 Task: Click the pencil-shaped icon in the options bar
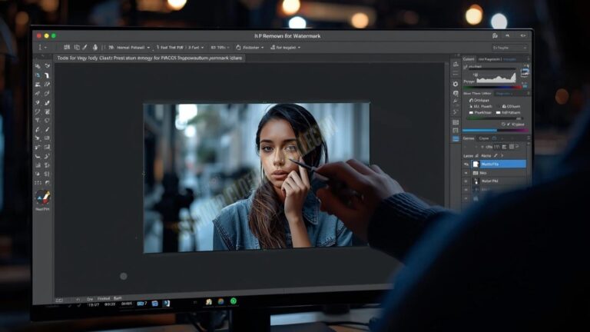[x=85, y=48]
